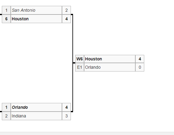This screenshot has width=174, height=135.
Task: Click the E1 seed label
Action: (x=79, y=67)
